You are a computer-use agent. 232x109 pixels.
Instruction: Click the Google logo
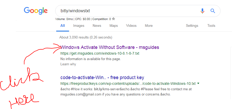[x=36, y=11]
